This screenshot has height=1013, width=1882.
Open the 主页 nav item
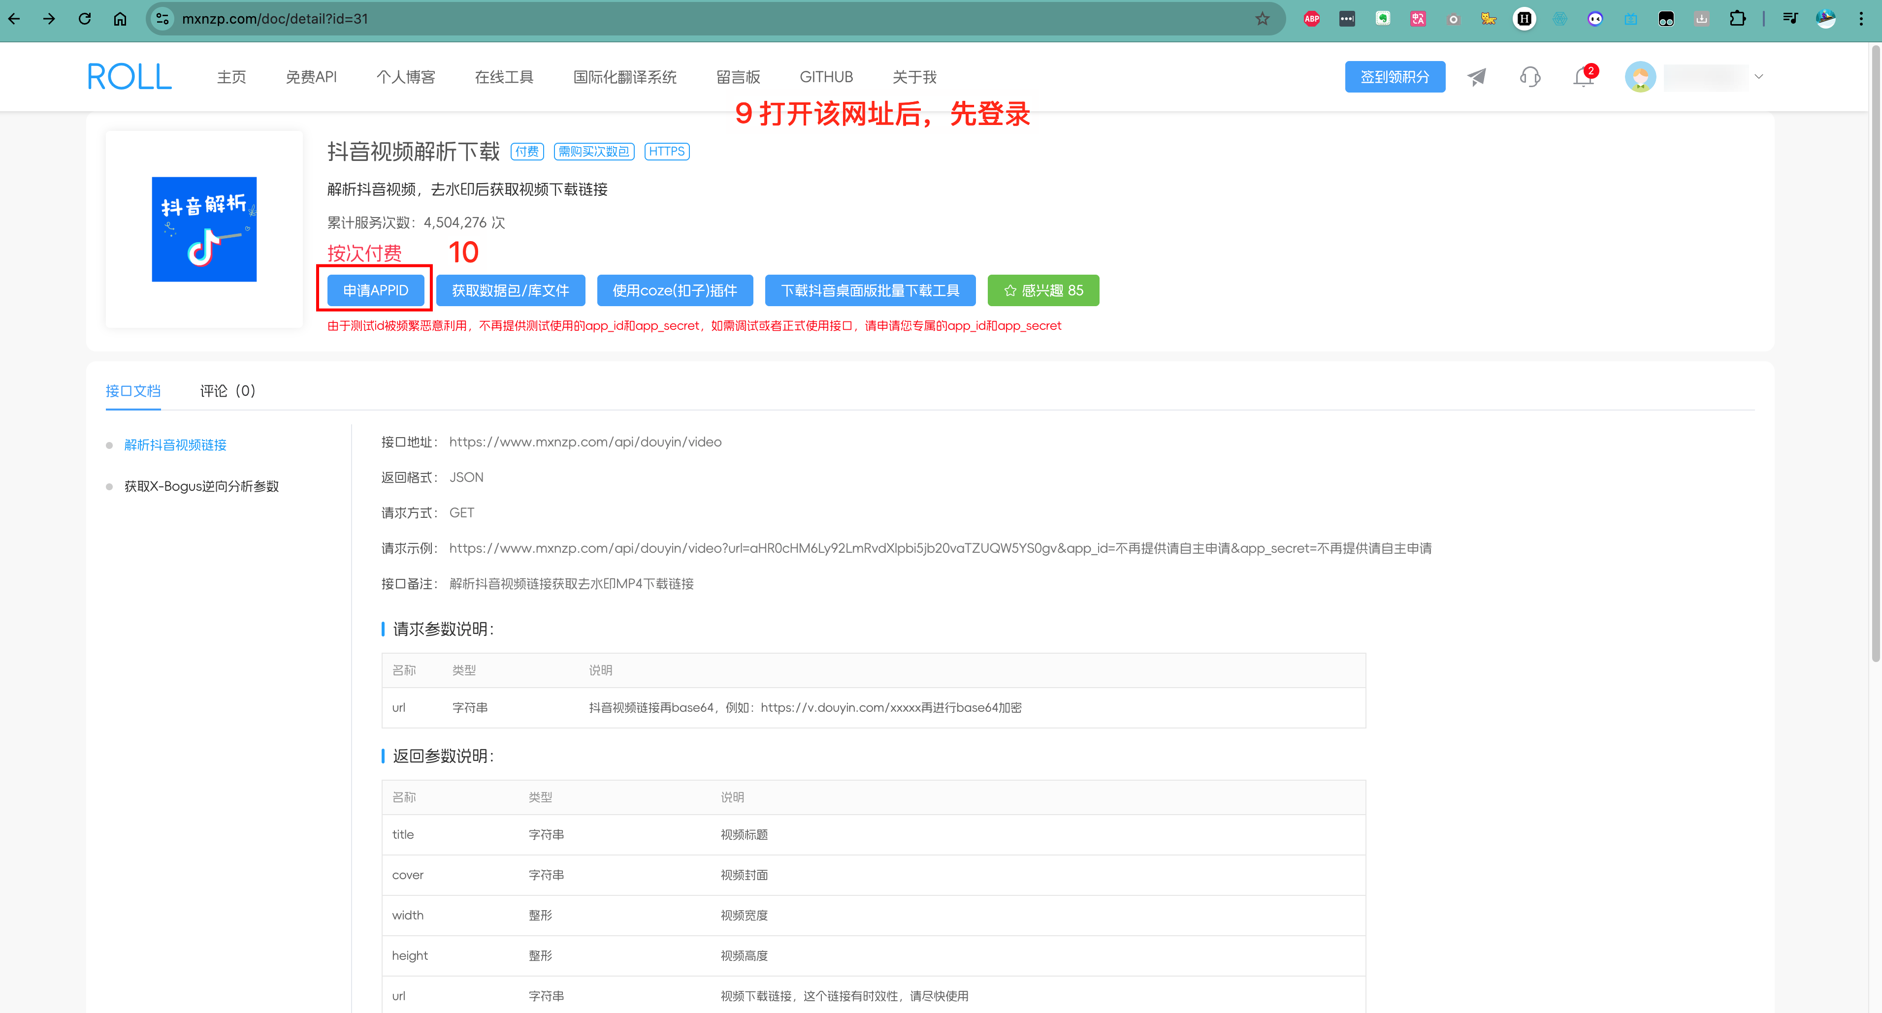click(x=231, y=77)
